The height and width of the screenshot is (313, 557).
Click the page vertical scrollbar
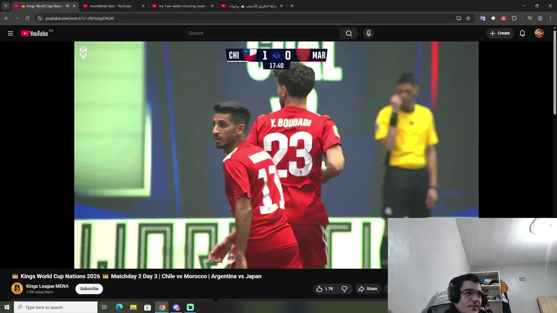[554, 72]
